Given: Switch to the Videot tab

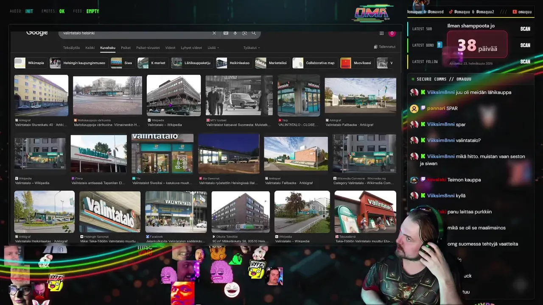Looking at the screenshot, I should pos(170,48).
